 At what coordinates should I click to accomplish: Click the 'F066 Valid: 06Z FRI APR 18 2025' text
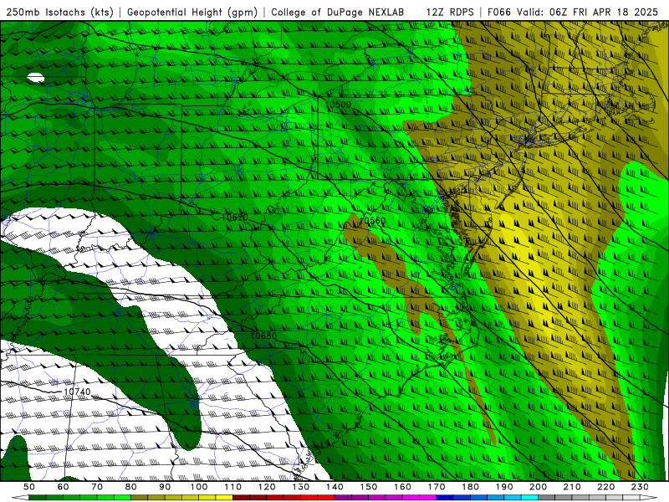pyautogui.click(x=573, y=12)
